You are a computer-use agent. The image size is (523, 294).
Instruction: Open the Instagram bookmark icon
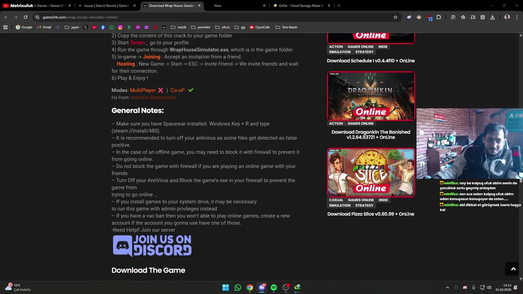120,27
